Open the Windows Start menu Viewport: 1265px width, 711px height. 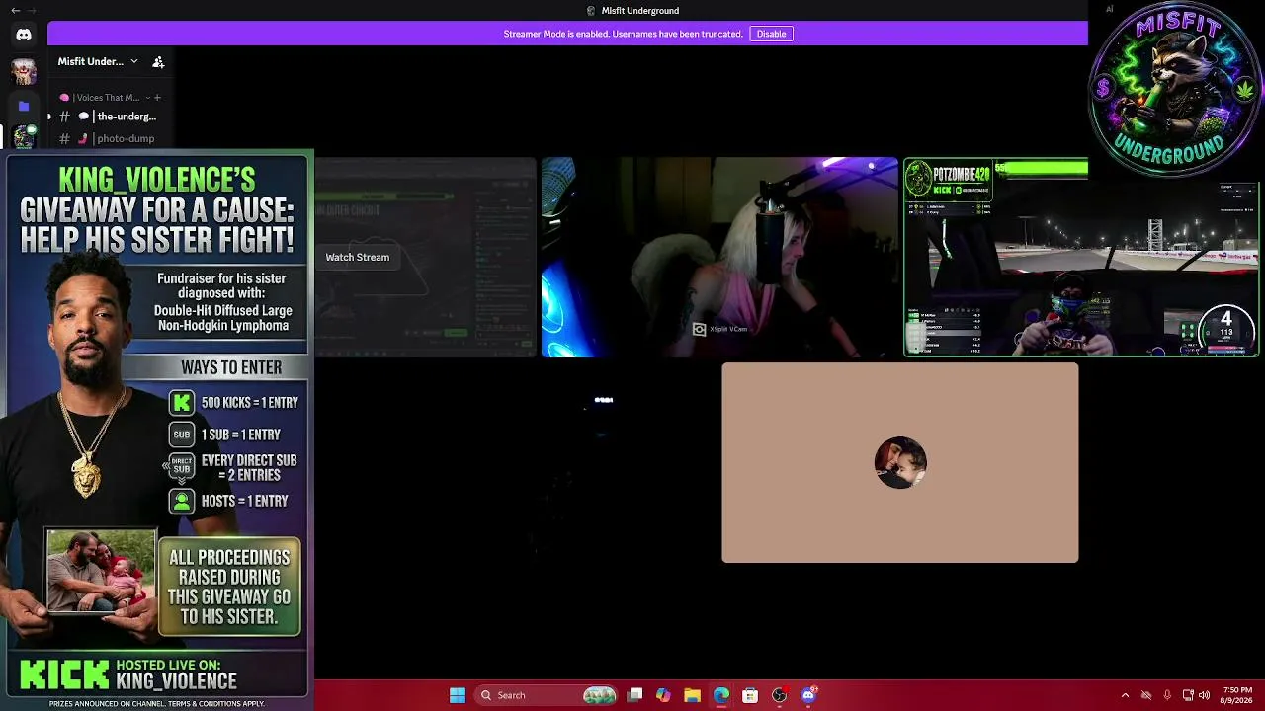tap(458, 695)
